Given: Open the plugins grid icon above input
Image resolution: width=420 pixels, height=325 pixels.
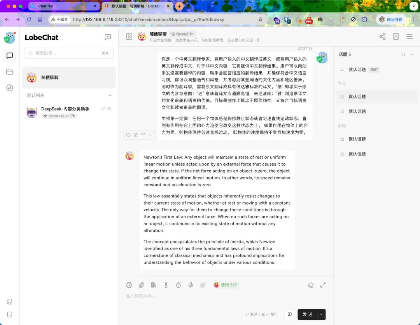Looking at the screenshot, I should [x=203, y=285].
